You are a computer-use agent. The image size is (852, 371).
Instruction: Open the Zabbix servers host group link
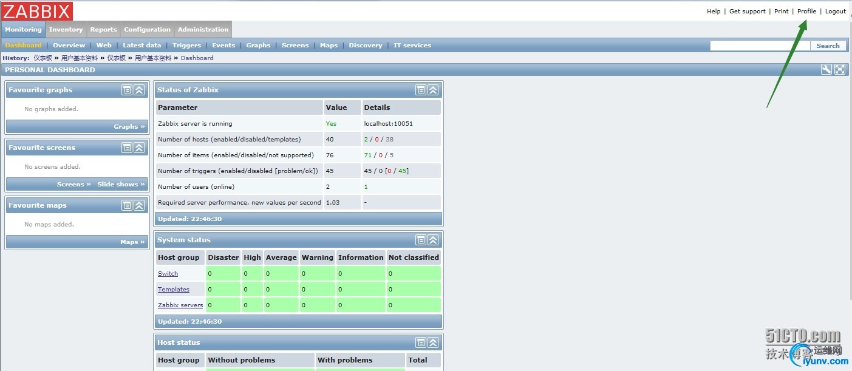pos(180,305)
